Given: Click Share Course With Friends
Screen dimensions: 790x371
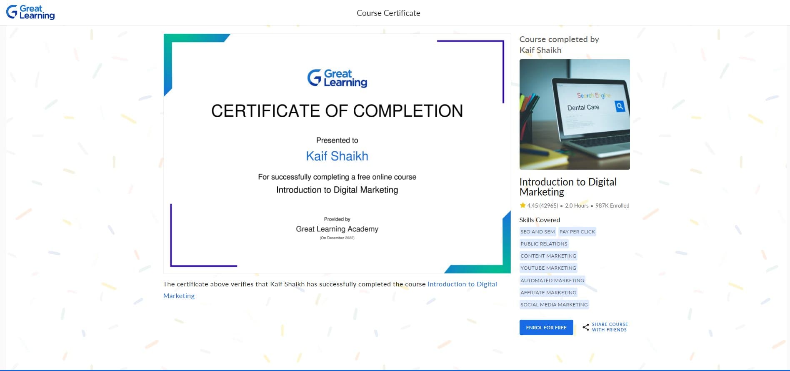Looking at the screenshot, I should click(x=610, y=327).
